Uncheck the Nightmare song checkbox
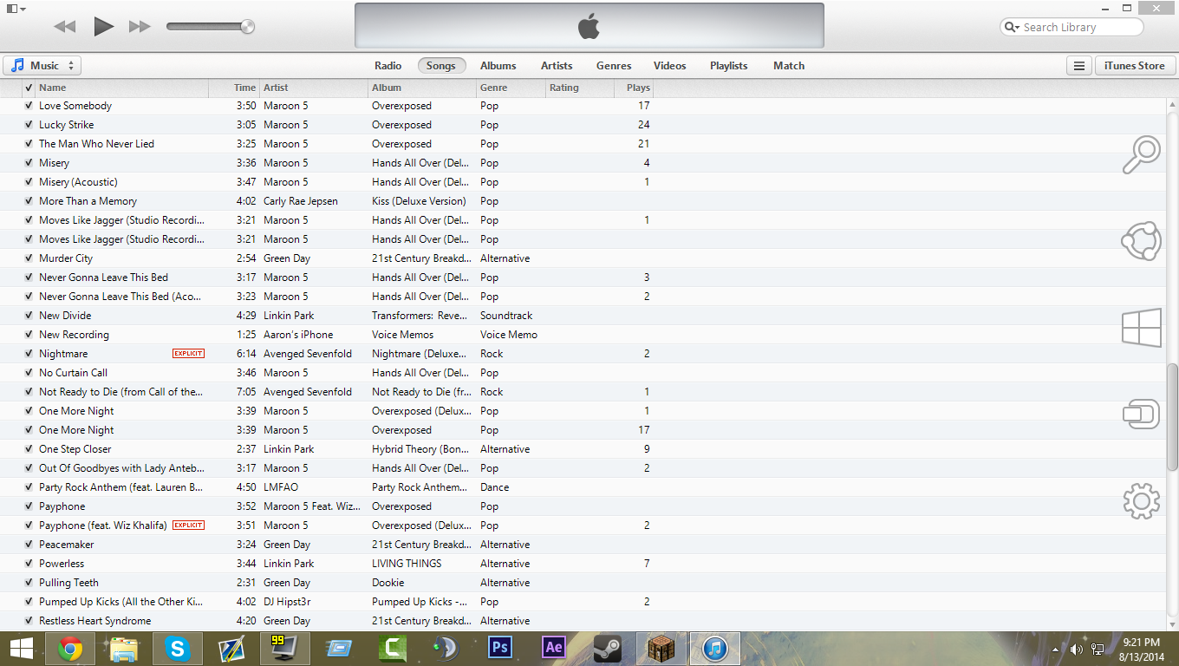Image resolution: width=1179 pixels, height=666 pixels. pos(29,354)
